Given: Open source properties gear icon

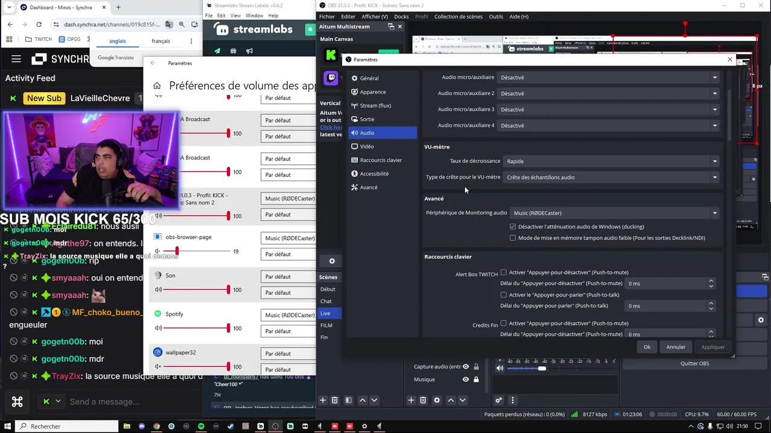Looking at the screenshot, I should coord(437,400).
